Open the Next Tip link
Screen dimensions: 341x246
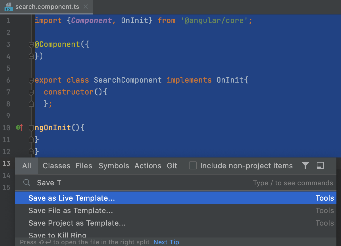pyautogui.click(x=166, y=242)
